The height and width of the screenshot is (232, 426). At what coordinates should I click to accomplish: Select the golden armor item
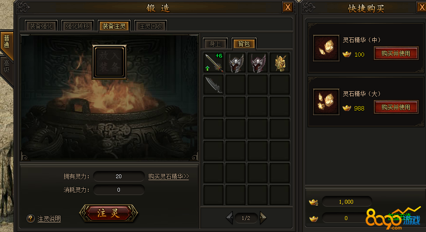tap(280, 62)
